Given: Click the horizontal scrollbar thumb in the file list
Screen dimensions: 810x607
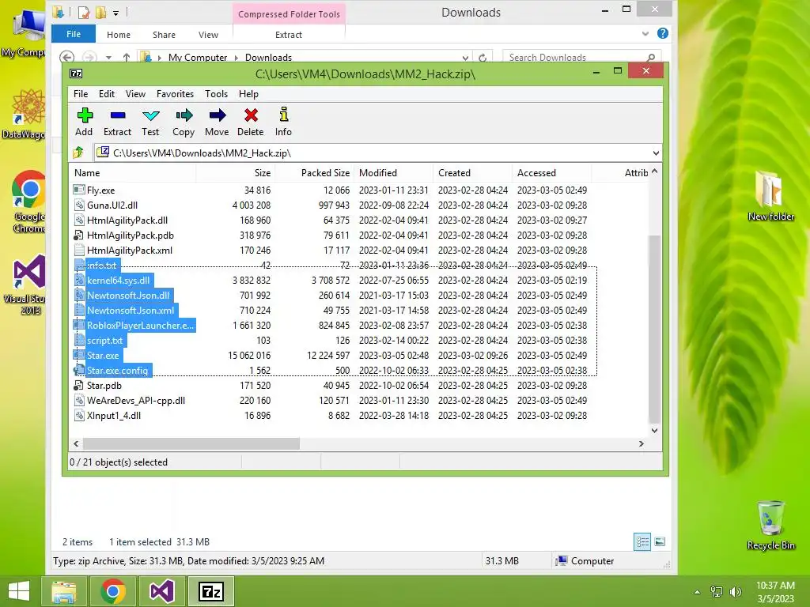Looking at the screenshot, I should (191, 444).
